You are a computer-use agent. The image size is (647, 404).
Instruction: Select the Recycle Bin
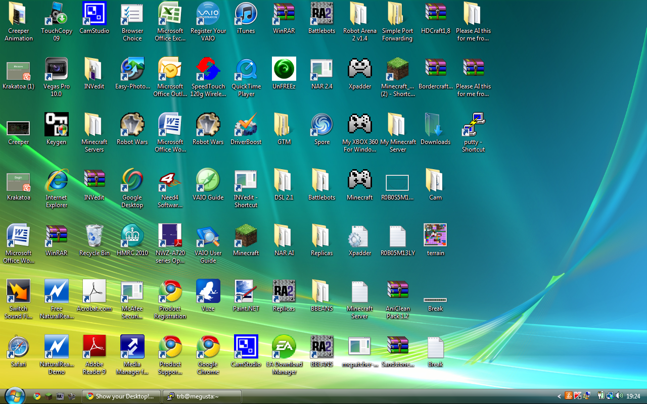[95, 236]
